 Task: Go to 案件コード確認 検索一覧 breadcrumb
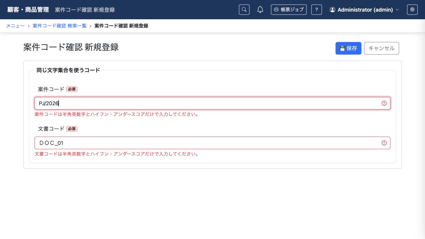pos(59,26)
